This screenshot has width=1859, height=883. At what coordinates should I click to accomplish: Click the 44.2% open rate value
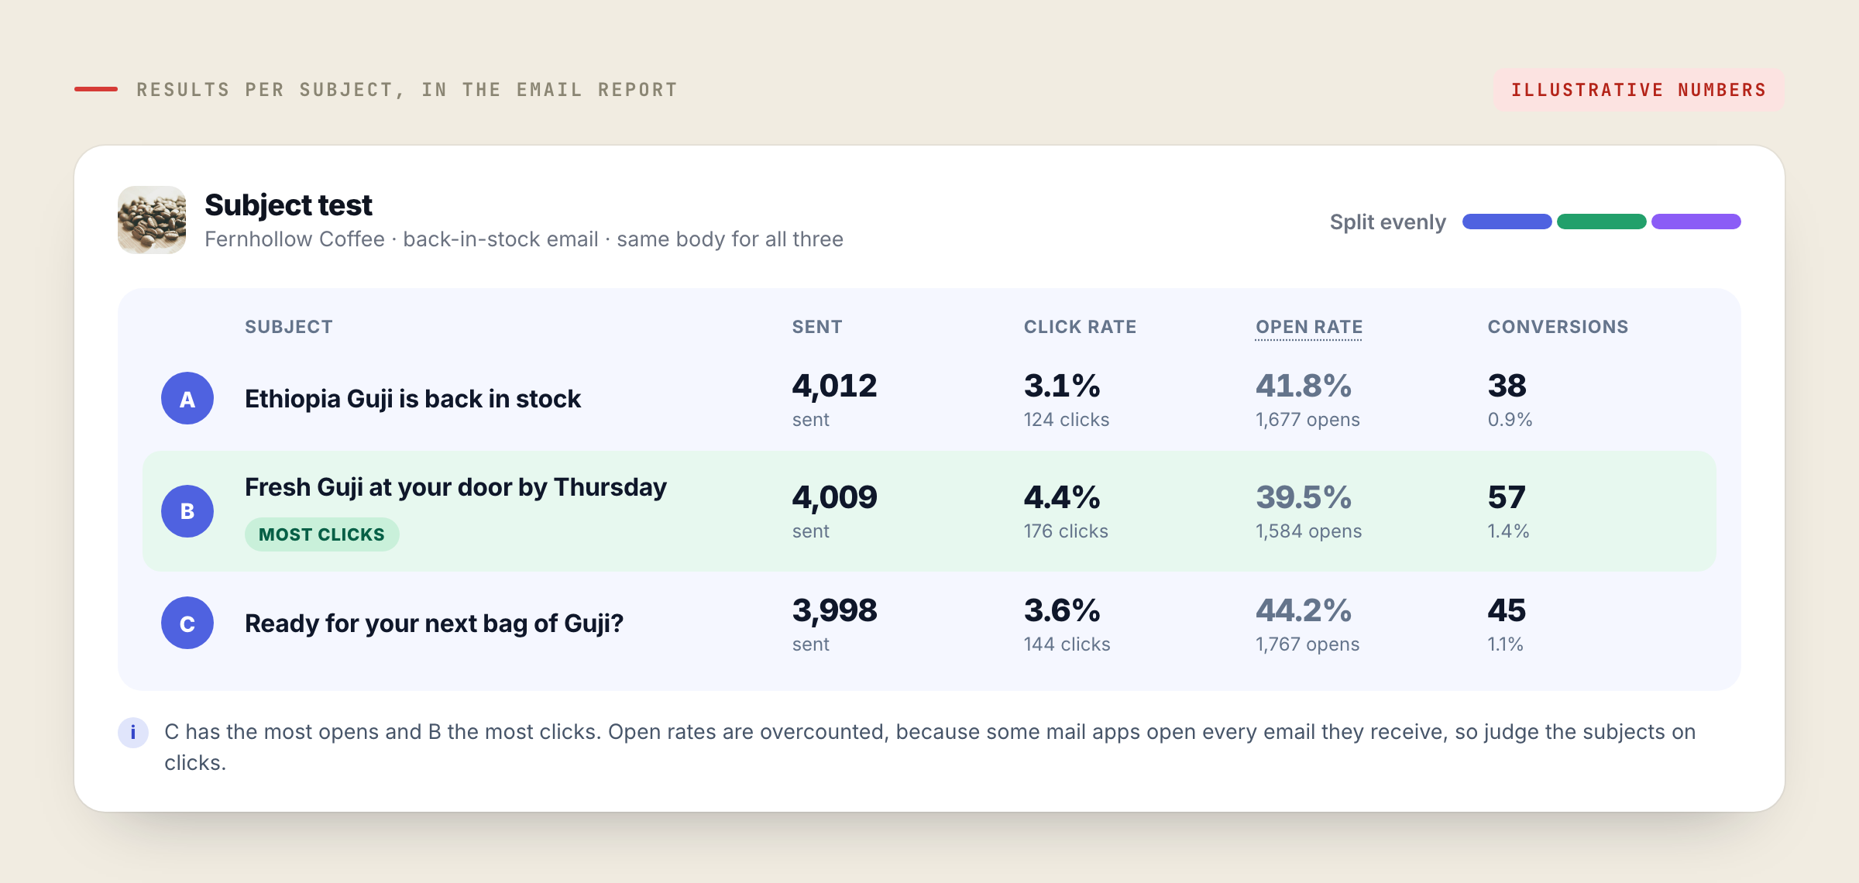pos(1304,610)
